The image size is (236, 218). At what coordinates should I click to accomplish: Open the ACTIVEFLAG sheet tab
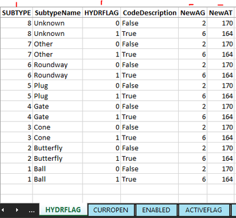pyautogui.click(x=204, y=210)
